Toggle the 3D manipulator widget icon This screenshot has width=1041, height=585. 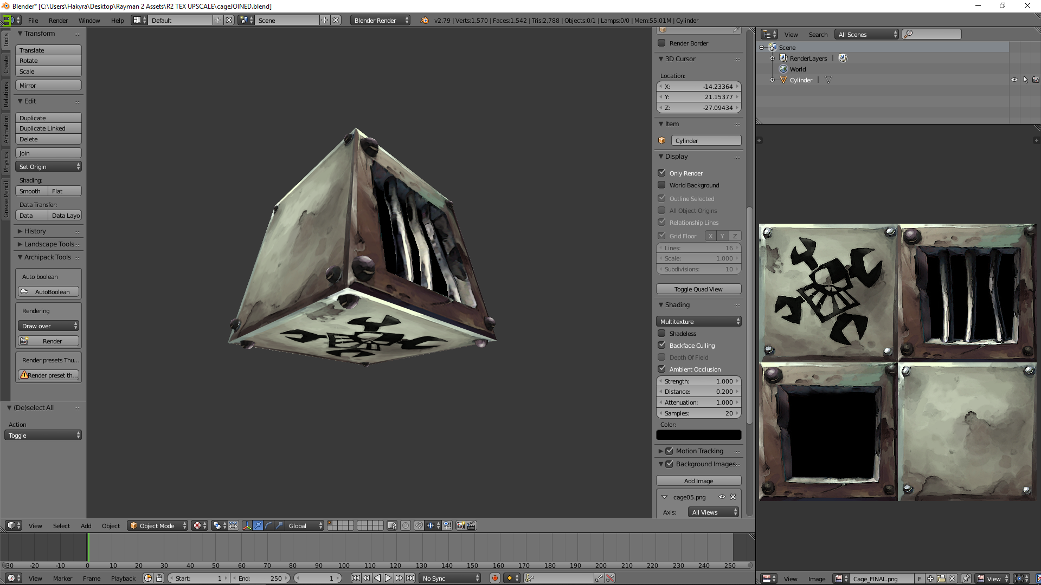(x=247, y=525)
